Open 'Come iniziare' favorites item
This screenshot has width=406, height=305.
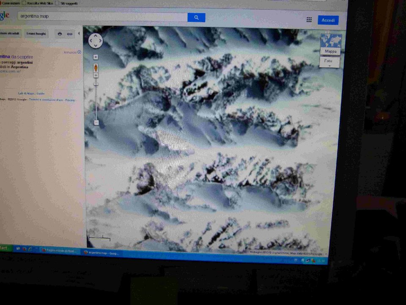(10, 3)
